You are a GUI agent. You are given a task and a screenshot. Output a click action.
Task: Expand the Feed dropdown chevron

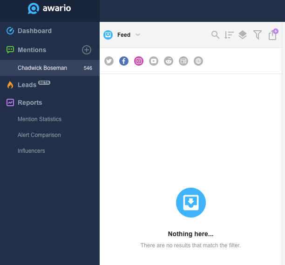coord(138,35)
